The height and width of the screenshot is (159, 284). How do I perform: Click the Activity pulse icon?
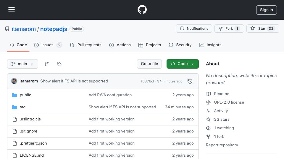coord(208,111)
